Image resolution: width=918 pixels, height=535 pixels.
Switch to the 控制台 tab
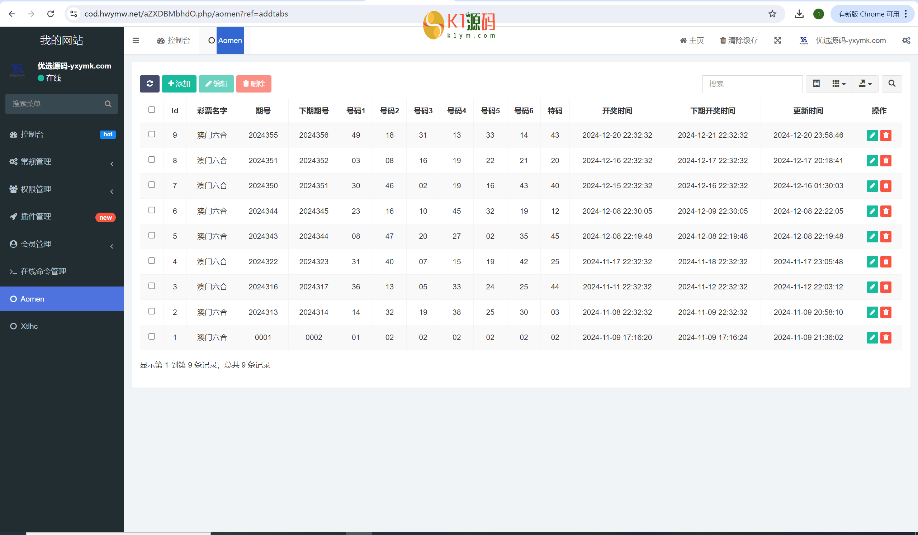[x=174, y=41]
